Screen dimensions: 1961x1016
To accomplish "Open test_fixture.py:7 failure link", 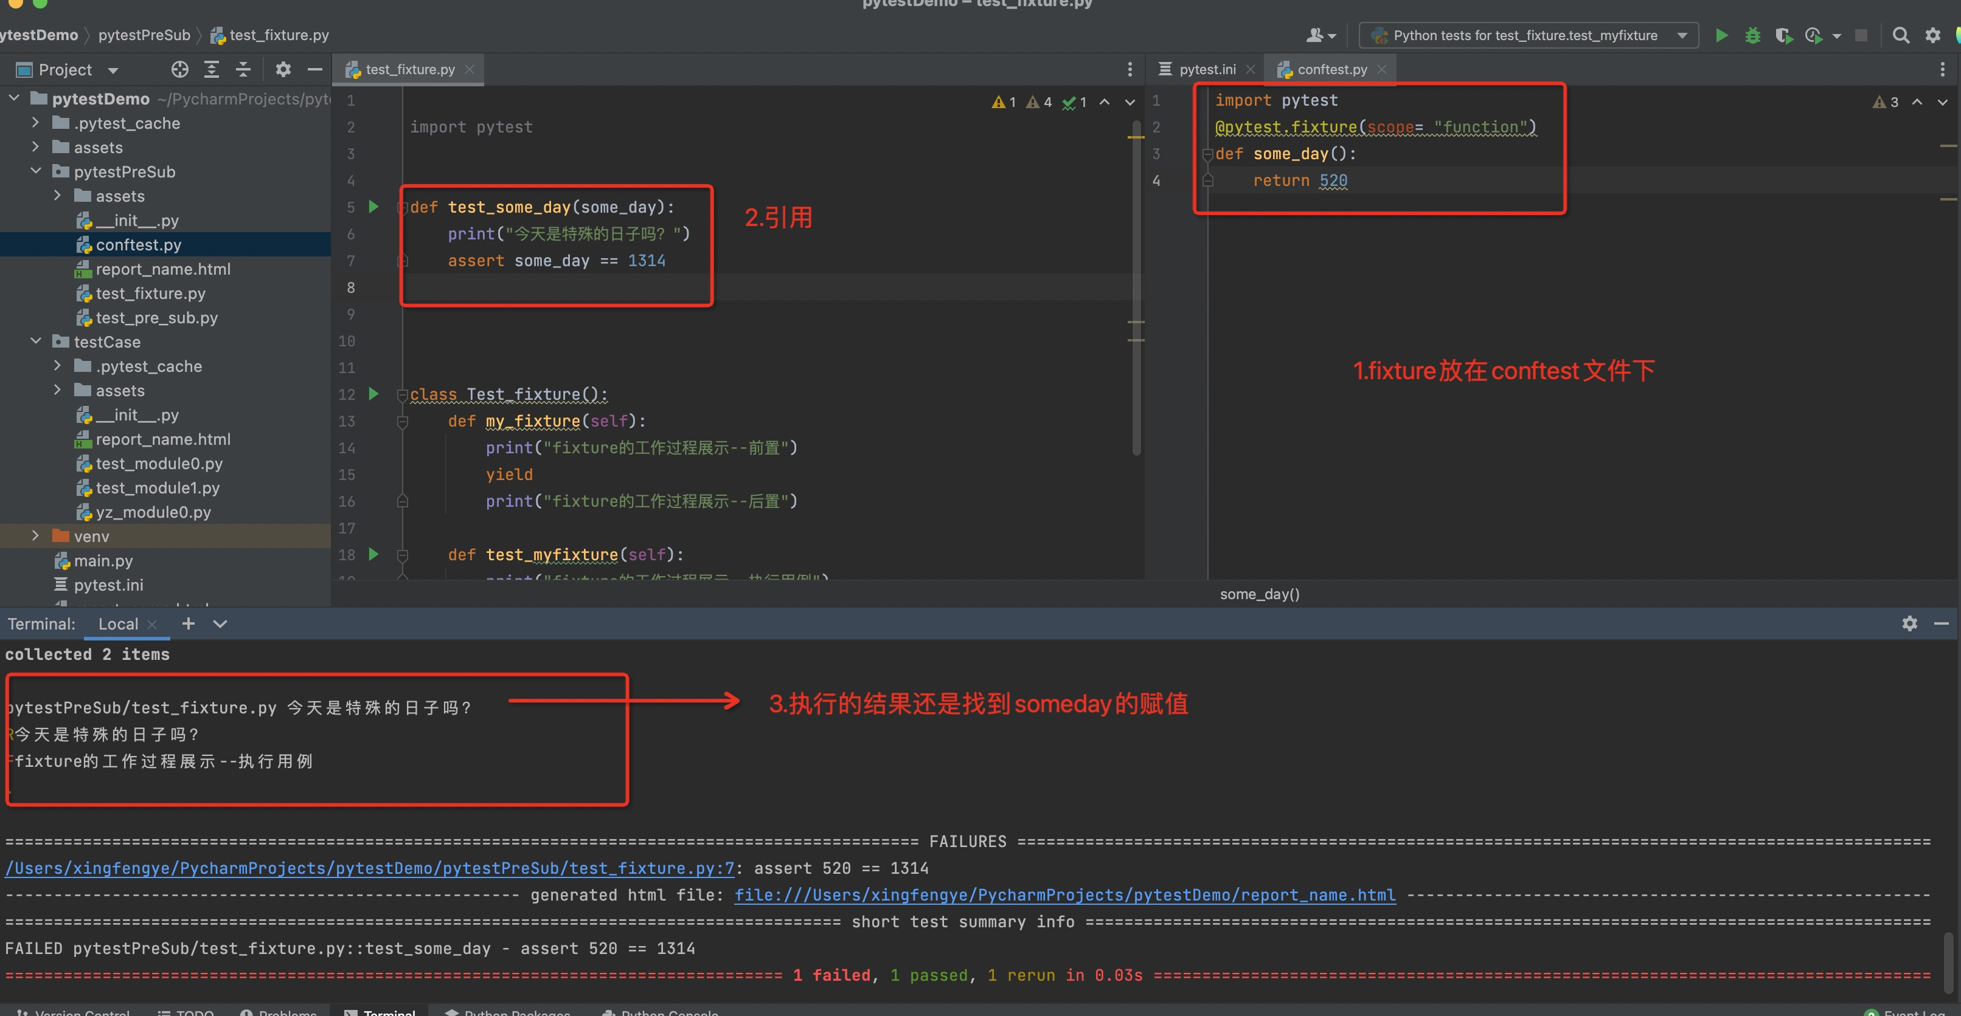I will pyautogui.click(x=370, y=868).
